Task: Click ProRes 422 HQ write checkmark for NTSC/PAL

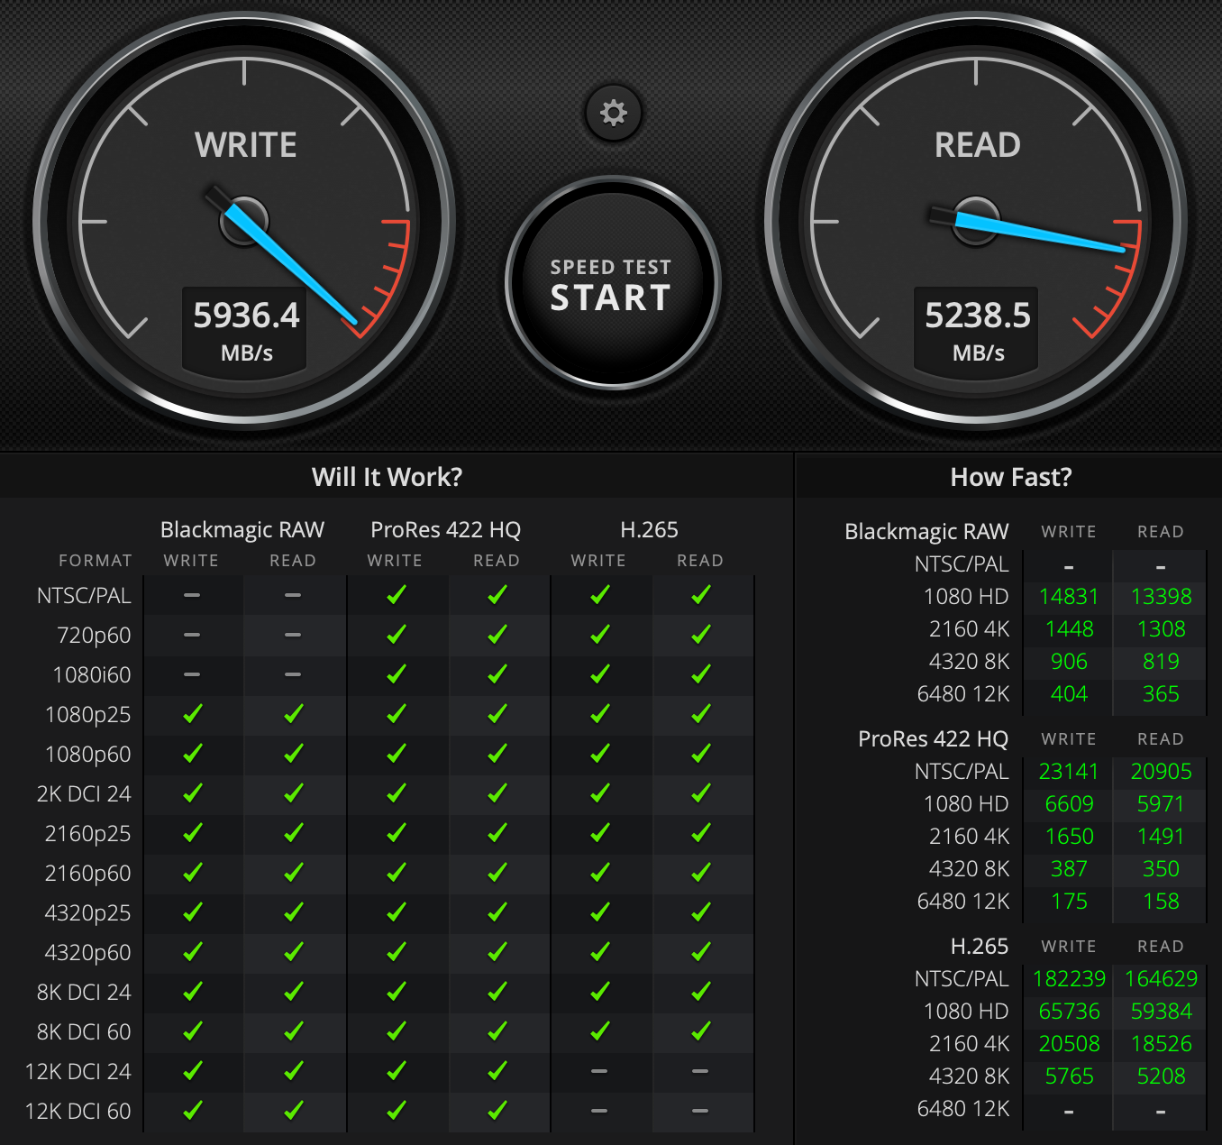Action: (396, 595)
